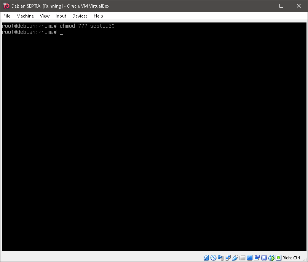Click the Right Ctrl host key label
Screen dimensions: 308x262
tap(291, 258)
